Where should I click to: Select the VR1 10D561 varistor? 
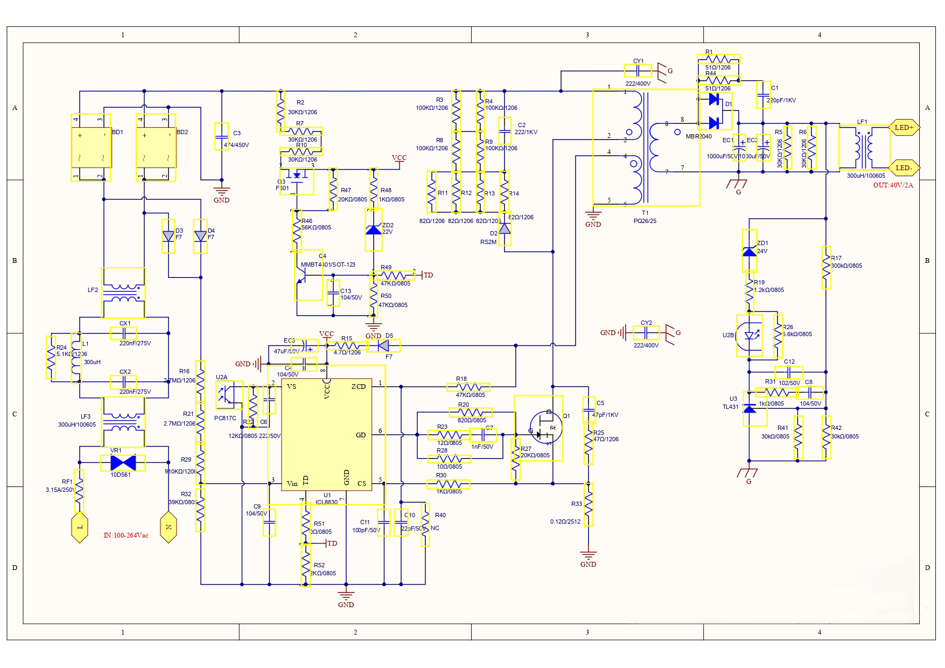click(x=123, y=463)
